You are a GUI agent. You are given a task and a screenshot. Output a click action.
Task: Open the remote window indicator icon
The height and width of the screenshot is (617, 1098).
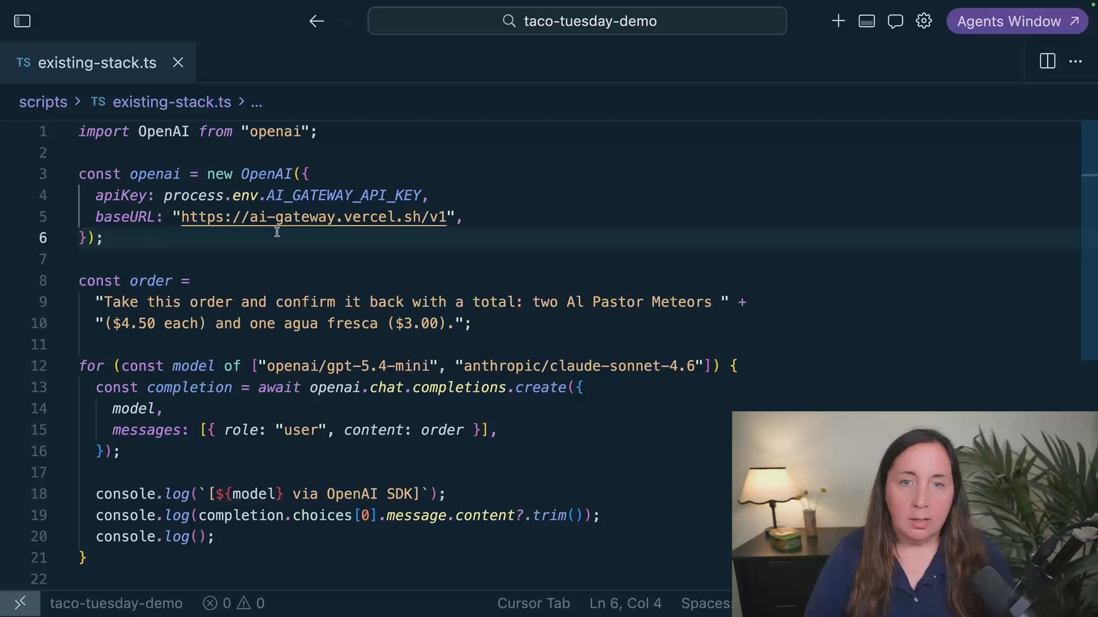click(x=20, y=603)
